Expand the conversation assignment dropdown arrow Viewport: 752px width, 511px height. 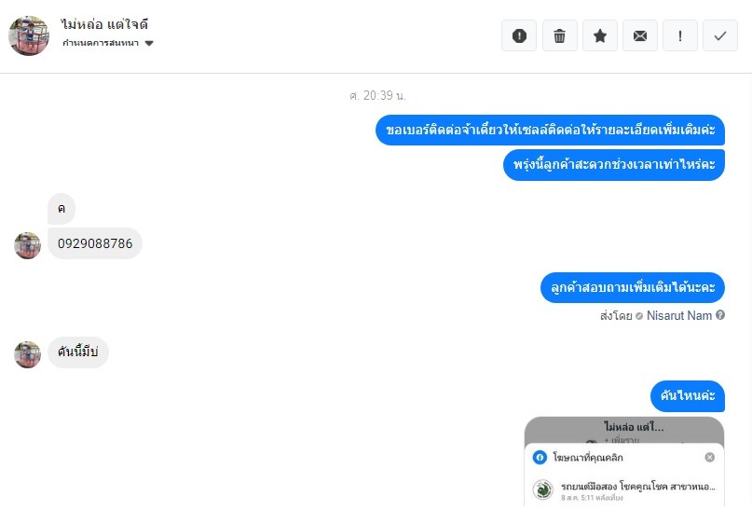(149, 43)
